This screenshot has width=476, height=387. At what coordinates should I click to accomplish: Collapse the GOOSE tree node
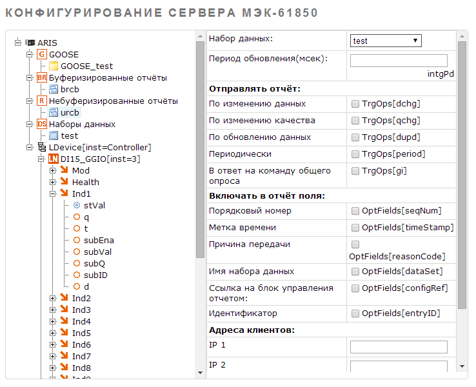(30, 54)
